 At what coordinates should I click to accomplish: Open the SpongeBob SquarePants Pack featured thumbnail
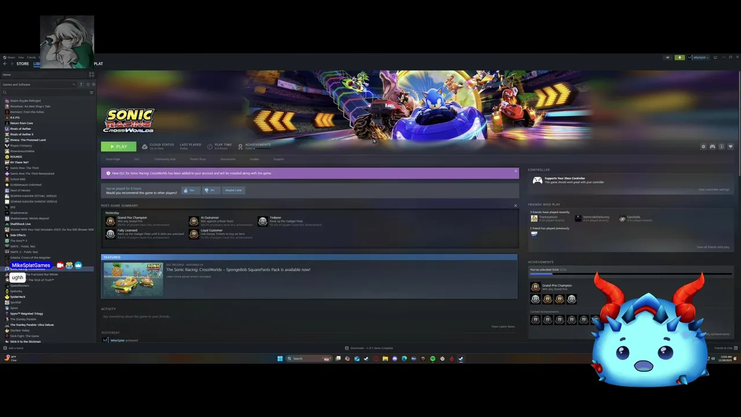133,279
